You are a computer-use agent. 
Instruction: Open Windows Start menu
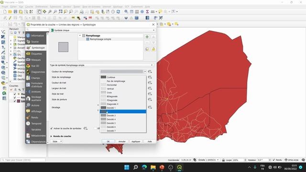pos(127,167)
